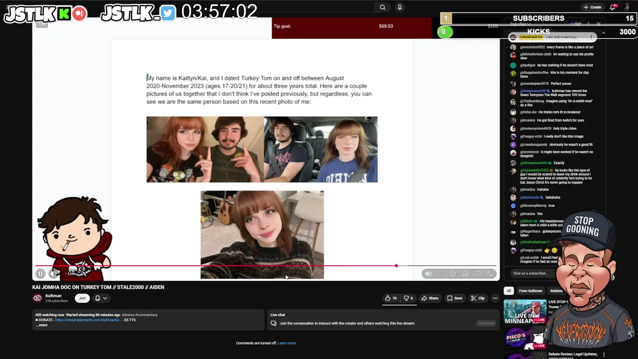Click the 450 watching now text
This screenshot has width=638, height=359.
pyautogui.click(x=50, y=315)
